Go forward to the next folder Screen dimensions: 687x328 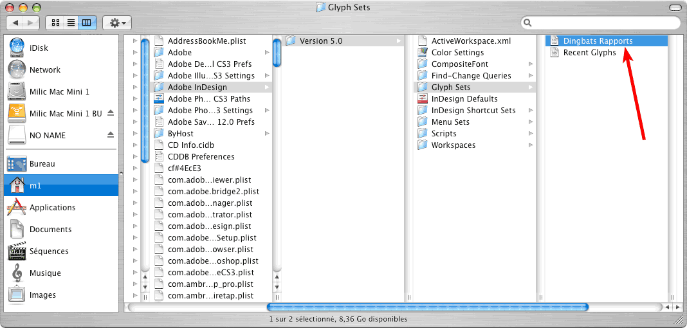pyautogui.click(x=31, y=23)
